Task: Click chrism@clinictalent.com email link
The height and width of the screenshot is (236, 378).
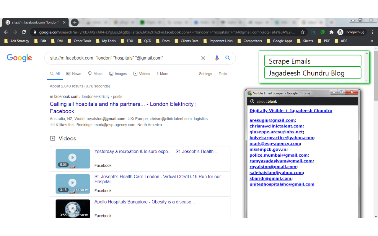Action: [276, 126]
